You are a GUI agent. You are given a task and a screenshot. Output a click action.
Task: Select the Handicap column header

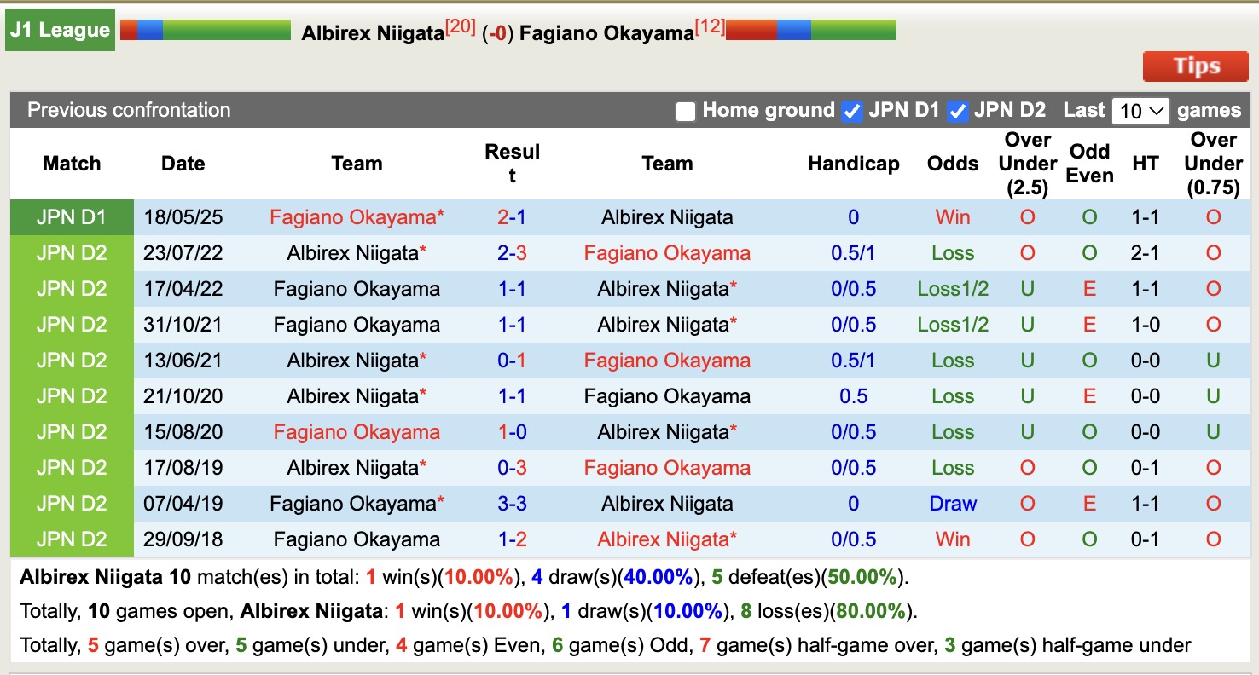tap(854, 164)
